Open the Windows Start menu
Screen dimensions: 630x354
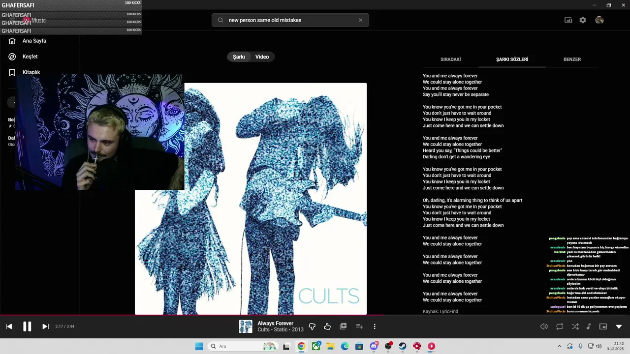pyautogui.click(x=199, y=346)
